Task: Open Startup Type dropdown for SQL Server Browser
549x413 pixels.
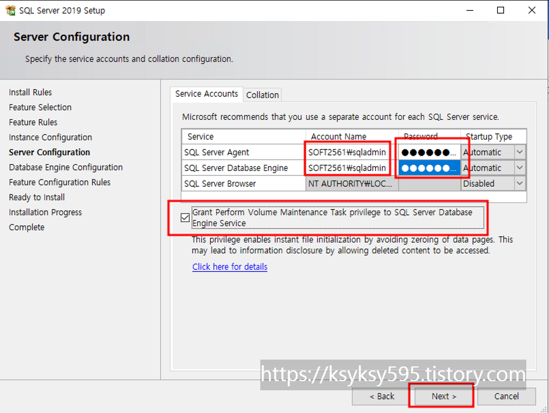Action: click(x=519, y=183)
